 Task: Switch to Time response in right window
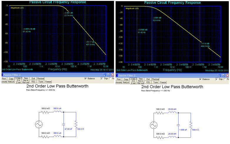point(141,79)
